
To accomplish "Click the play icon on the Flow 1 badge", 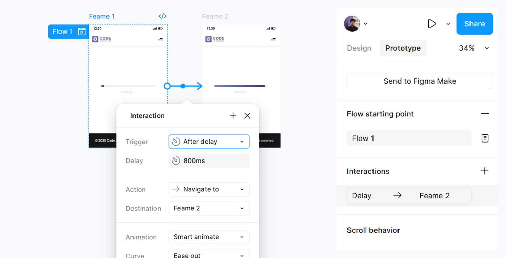I will tap(81, 31).
